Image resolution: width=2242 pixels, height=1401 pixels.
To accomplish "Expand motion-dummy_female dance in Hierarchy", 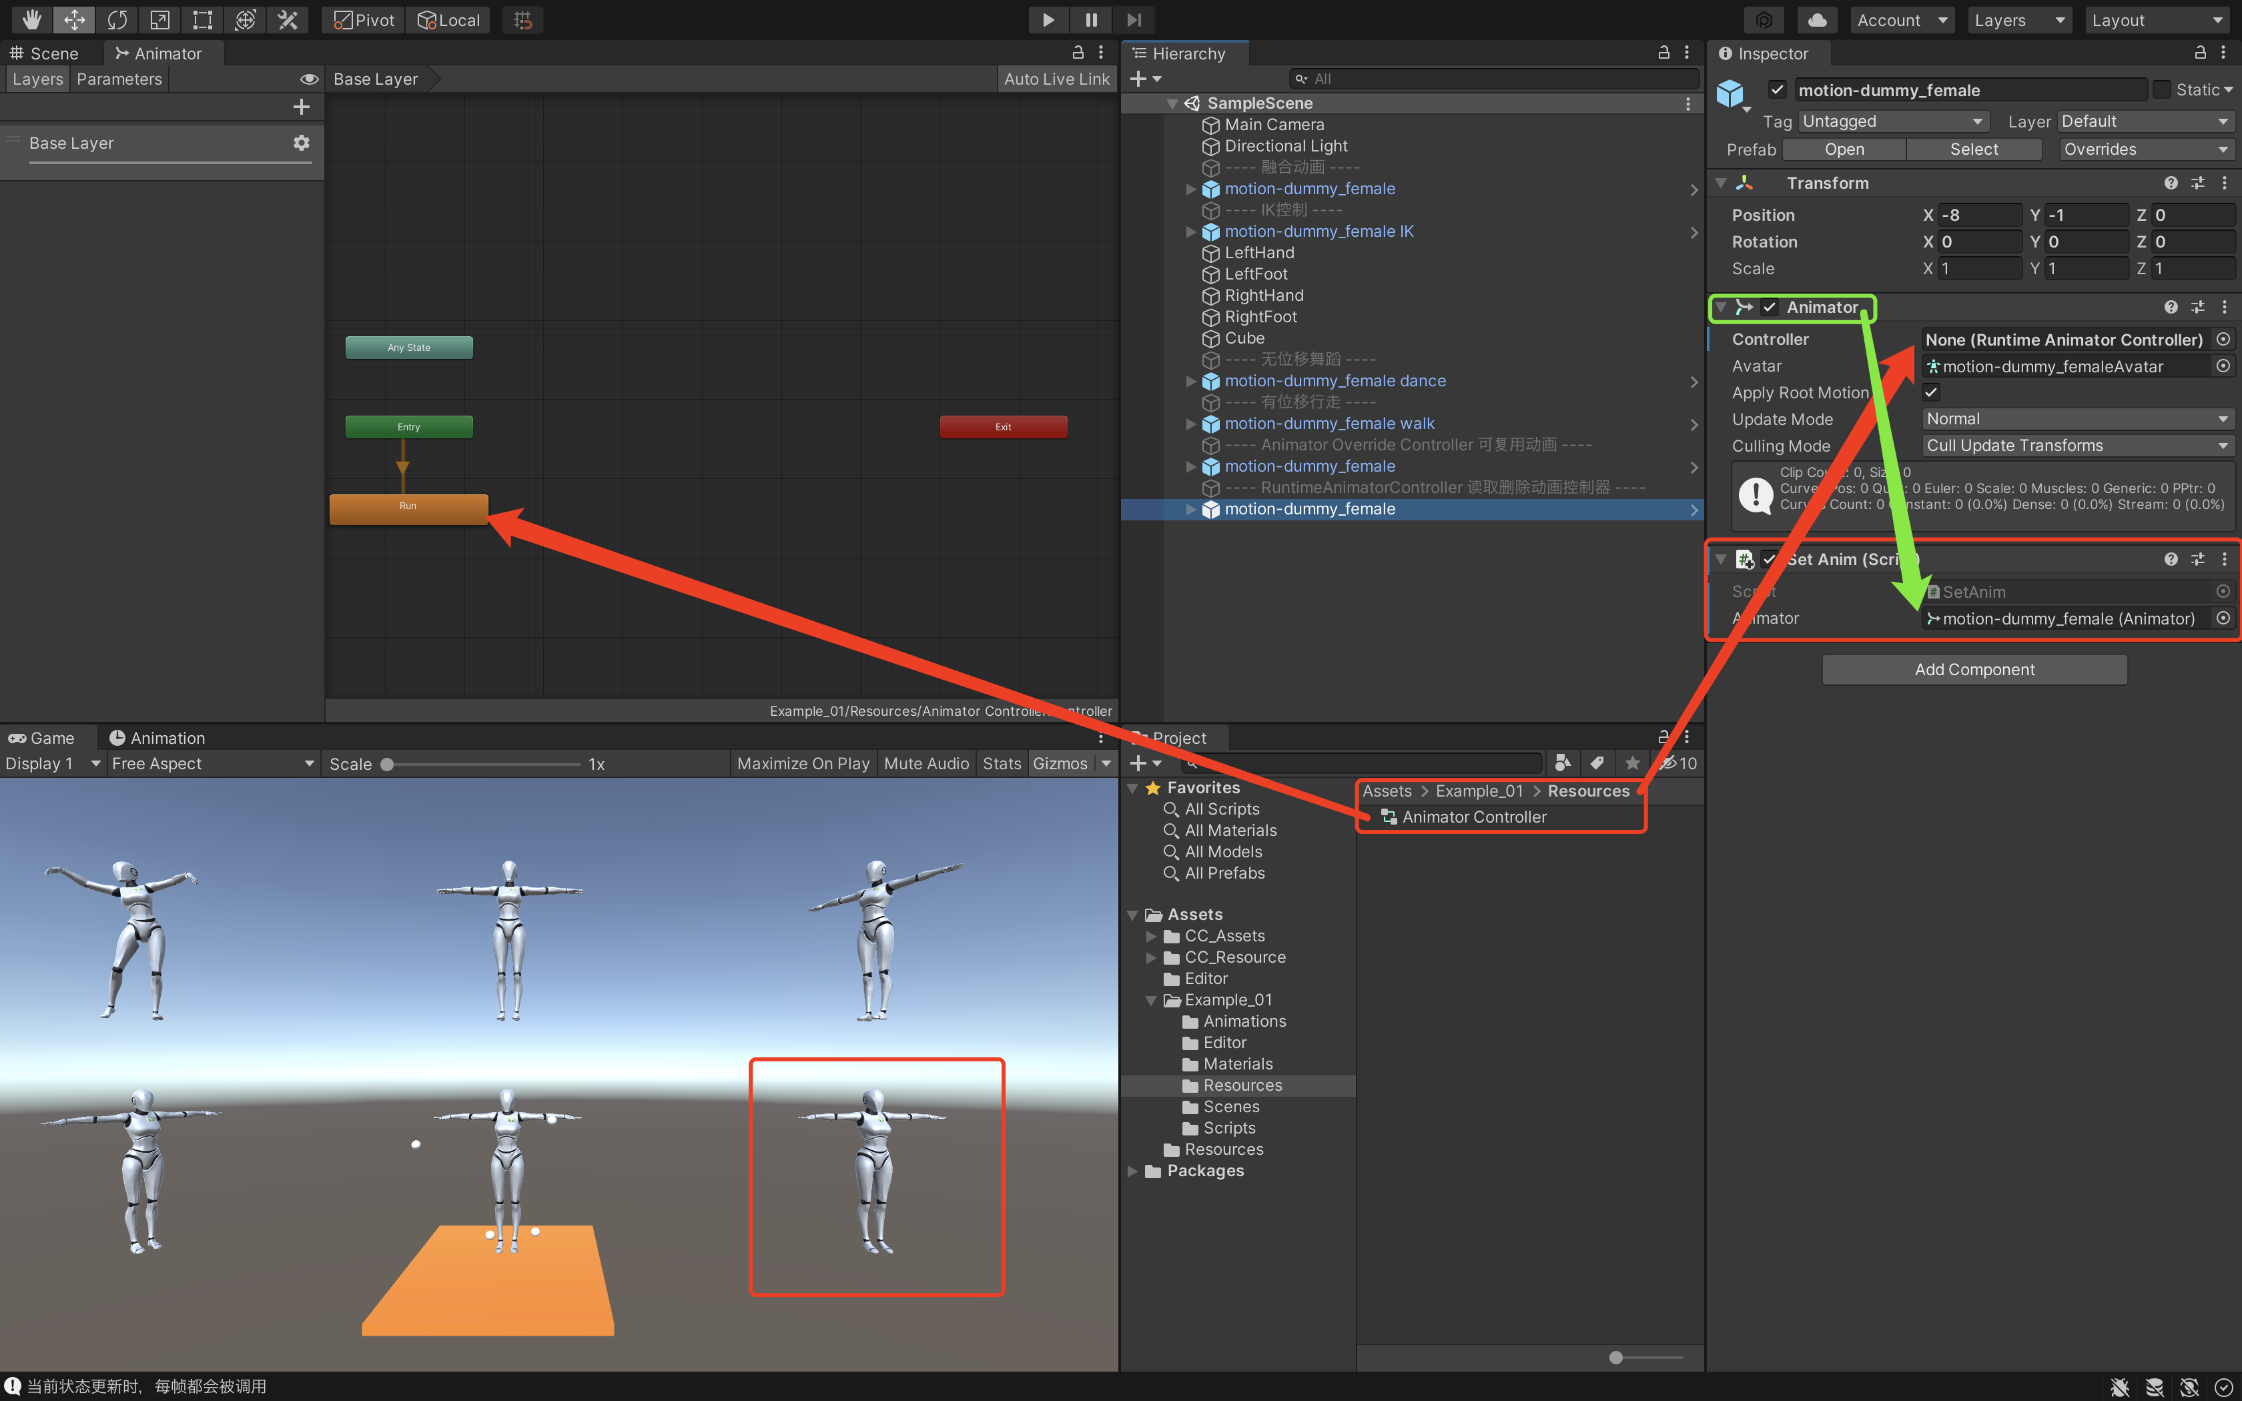I will [x=1190, y=381].
